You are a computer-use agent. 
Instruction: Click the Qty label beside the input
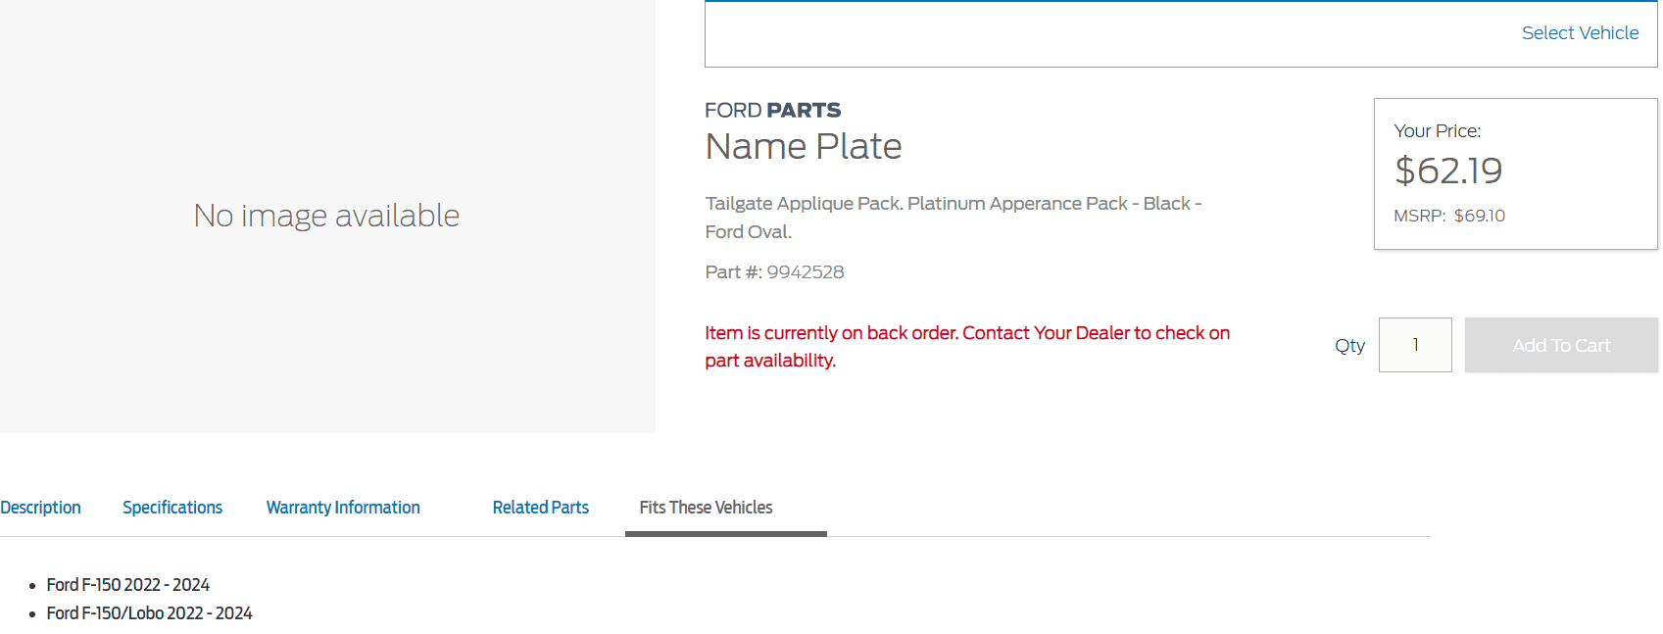1349,346
